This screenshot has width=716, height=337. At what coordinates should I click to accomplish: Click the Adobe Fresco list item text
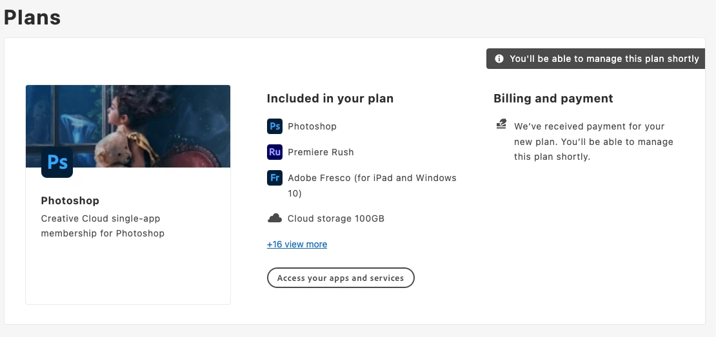point(372,186)
